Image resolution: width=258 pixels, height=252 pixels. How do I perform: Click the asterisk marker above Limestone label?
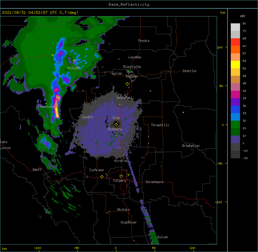[x=46, y=103]
